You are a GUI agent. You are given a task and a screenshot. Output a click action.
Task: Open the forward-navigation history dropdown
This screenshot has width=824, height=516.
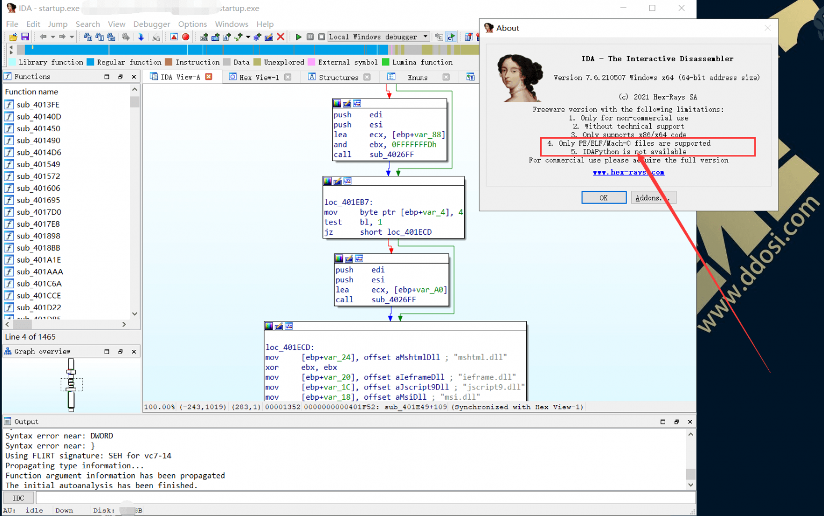[x=71, y=36]
